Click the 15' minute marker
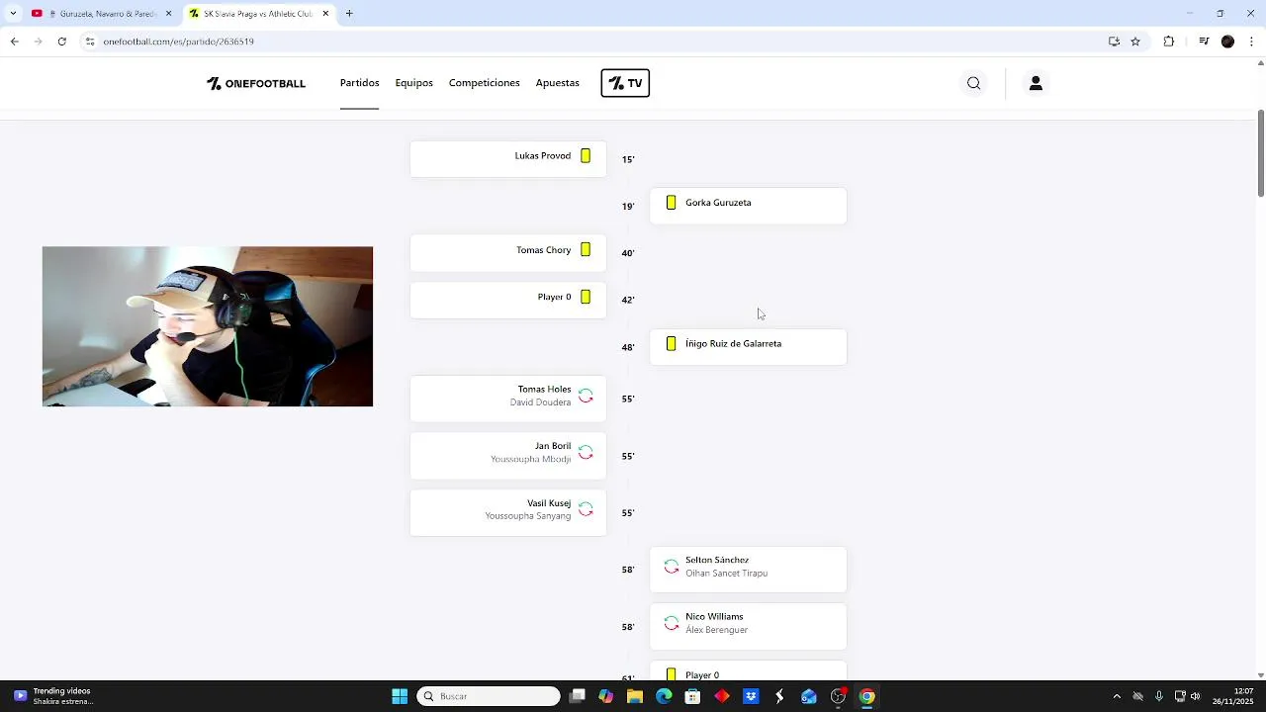Image resolution: width=1266 pixels, height=712 pixels. point(628,159)
